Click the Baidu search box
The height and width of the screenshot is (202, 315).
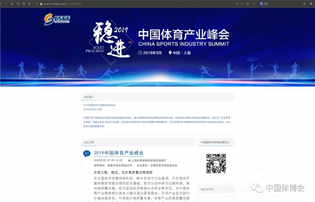282,4
